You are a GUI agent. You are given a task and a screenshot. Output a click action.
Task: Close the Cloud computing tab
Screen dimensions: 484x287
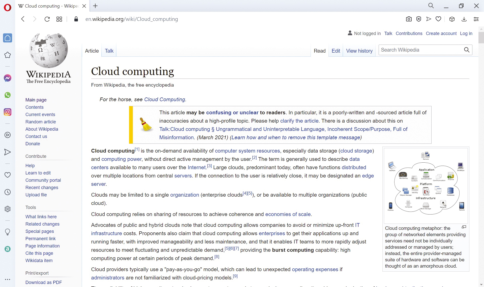pyautogui.click(x=84, y=6)
